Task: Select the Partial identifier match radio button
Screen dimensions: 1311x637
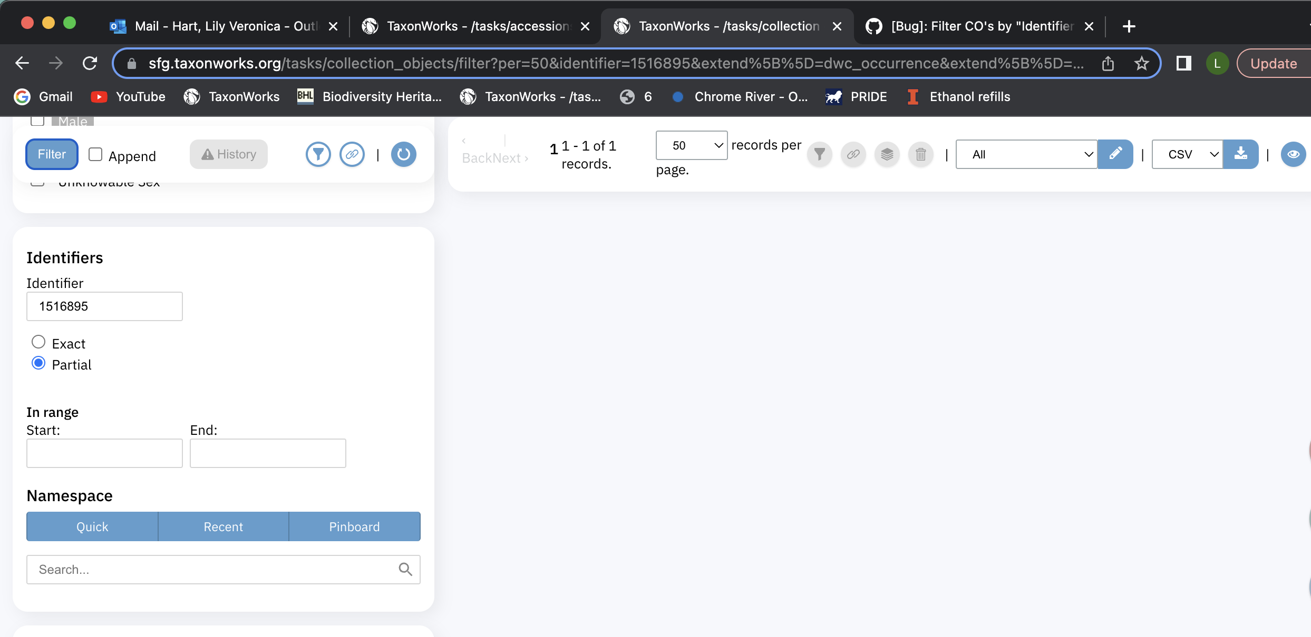Action: pos(38,363)
